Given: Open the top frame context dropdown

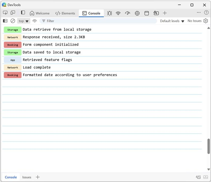Looking at the screenshot, I should click(x=23, y=21).
